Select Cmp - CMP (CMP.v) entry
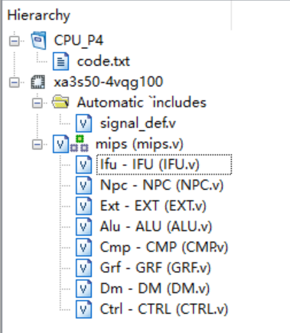The image size is (290, 333). [164, 247]
